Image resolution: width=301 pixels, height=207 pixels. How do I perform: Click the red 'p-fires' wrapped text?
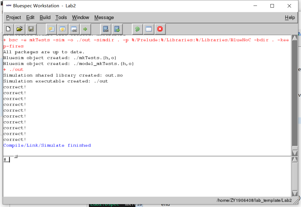point(13,46)
